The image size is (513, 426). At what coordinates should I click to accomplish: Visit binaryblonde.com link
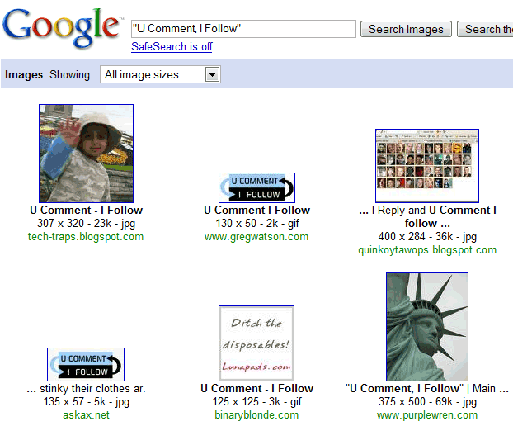[256, 415]
